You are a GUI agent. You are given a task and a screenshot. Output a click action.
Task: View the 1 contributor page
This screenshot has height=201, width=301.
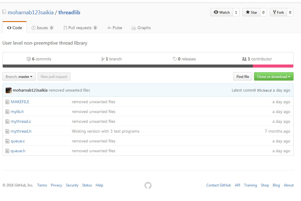point(257,59)
